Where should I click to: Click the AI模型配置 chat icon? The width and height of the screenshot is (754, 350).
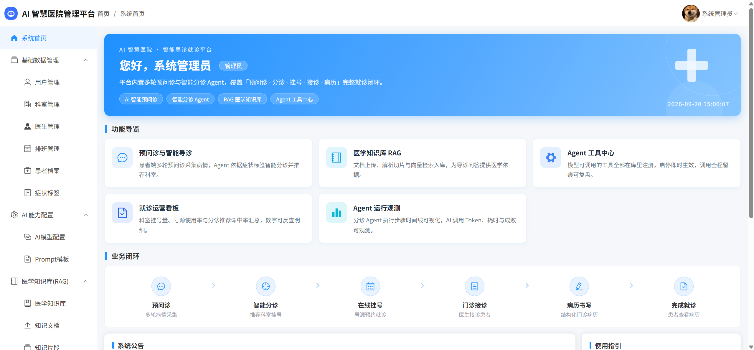(x=27, y=237)
